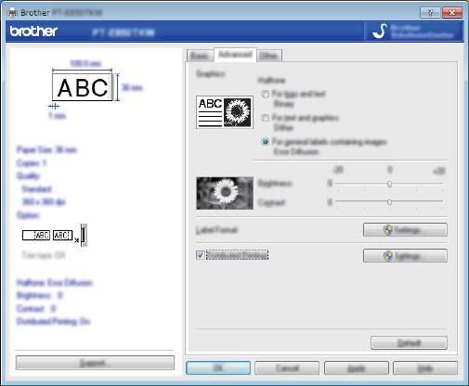Click the shield icon on Distributed Printing Settings
Viewport: 469px width, 386px height.
coord(388,256)
